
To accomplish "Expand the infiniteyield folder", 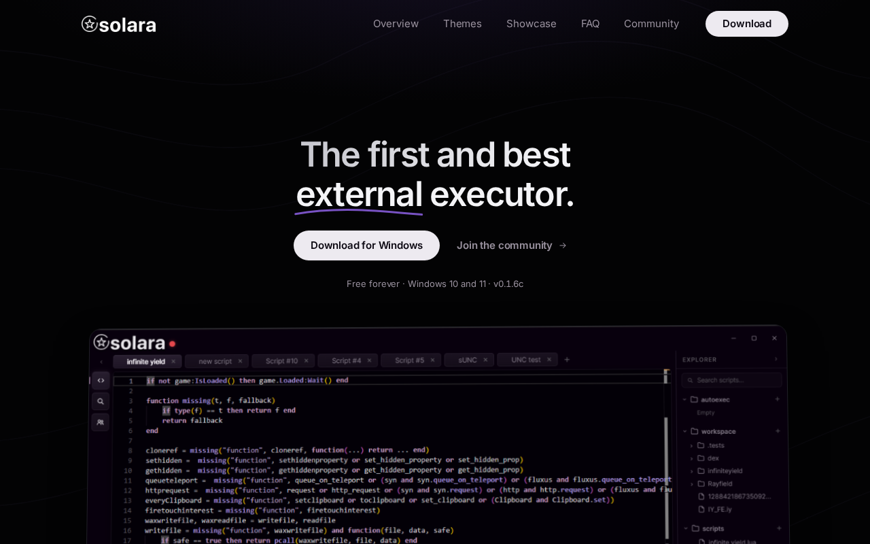I will pyautogui.click(x=692, y=471).
